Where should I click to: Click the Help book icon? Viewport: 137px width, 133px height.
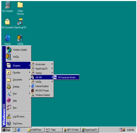click(9, 100)
